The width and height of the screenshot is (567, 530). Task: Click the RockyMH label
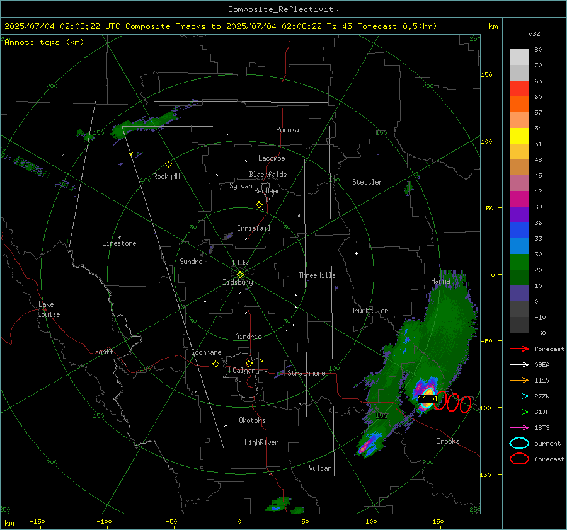tap(166, 176)
